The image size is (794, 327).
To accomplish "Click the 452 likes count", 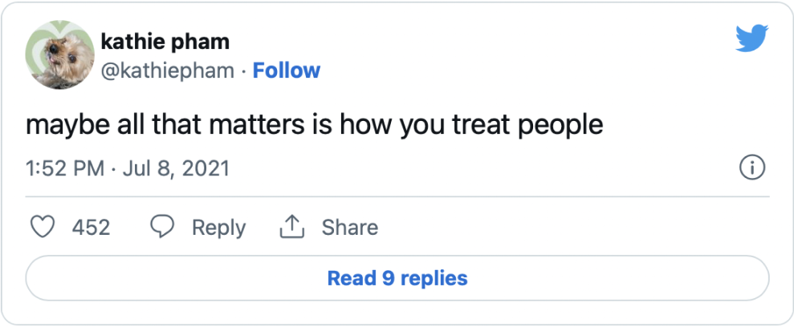I will (x=92, y=228).
